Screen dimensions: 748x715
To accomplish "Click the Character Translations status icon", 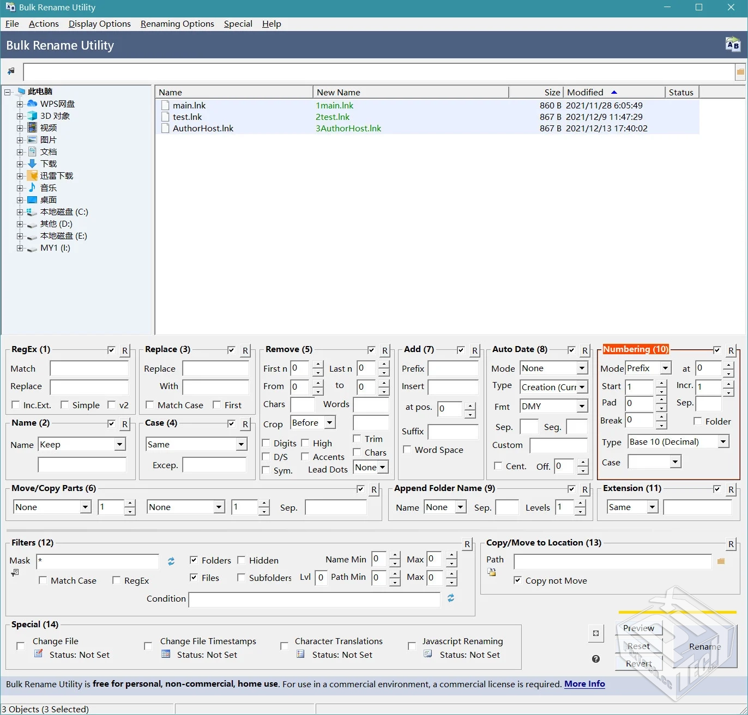I will click(x=300, y=654).
